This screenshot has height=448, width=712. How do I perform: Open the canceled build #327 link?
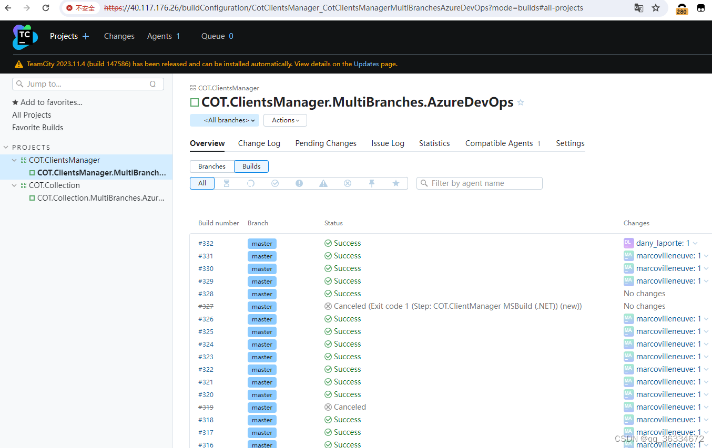pos(206,306)
